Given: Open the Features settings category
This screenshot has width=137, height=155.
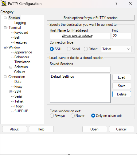Looking at the screenshot, I should [x=21, y=42].
